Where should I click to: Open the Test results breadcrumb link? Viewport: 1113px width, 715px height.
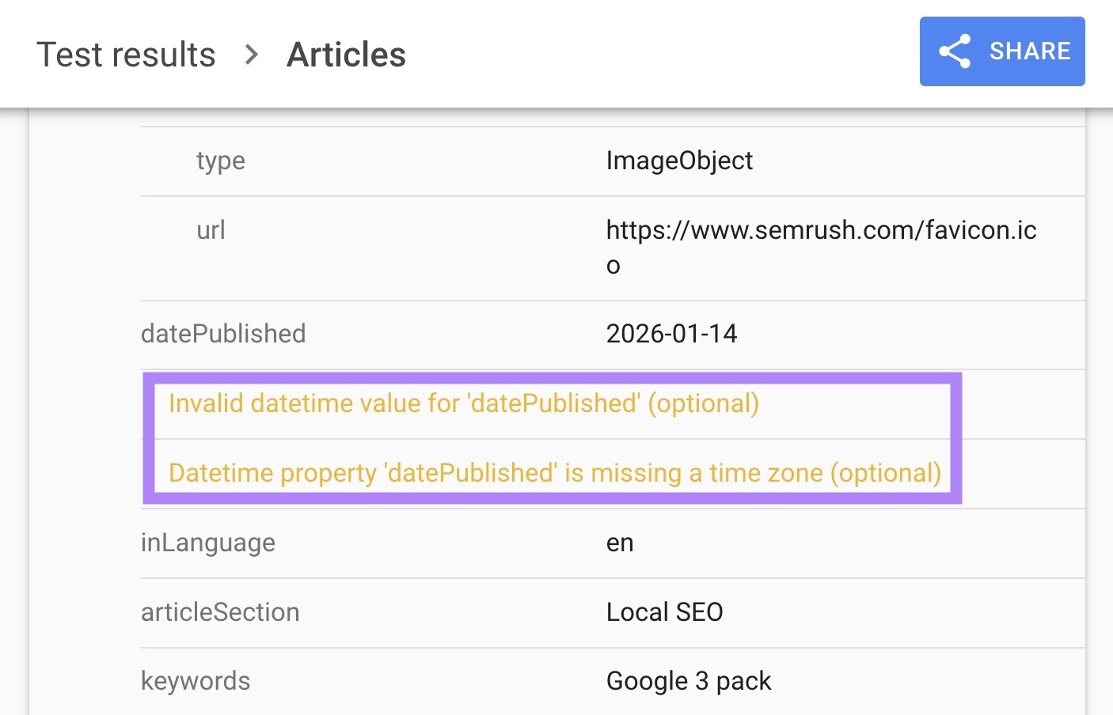coord(127,55)
